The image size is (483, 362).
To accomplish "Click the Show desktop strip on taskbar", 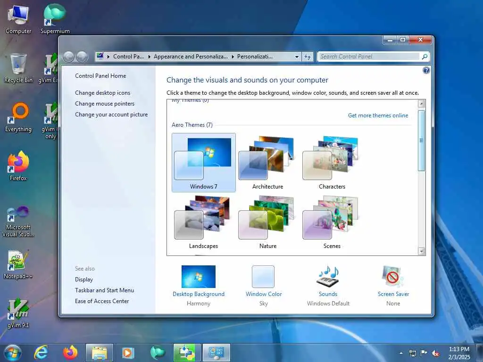I will point(480,353).
